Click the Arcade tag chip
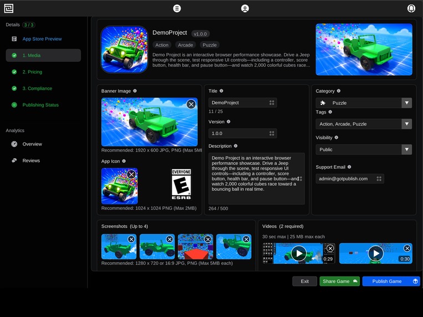Viewport: 423px width, 317px height. [x=185, y=45]
